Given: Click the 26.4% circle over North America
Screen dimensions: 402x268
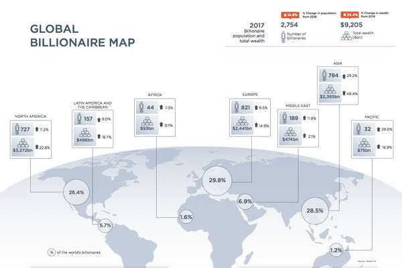Looking at the screenshot, I should 76,192.
